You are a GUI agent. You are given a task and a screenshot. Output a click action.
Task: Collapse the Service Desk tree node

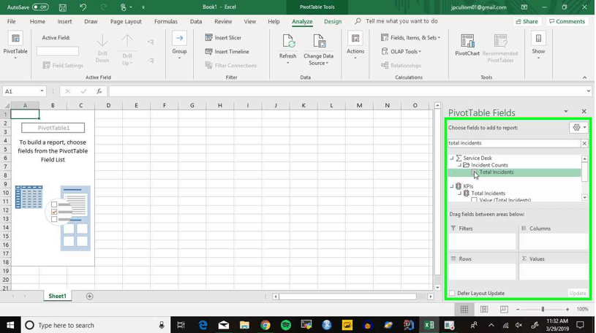[x=451, y=158]
